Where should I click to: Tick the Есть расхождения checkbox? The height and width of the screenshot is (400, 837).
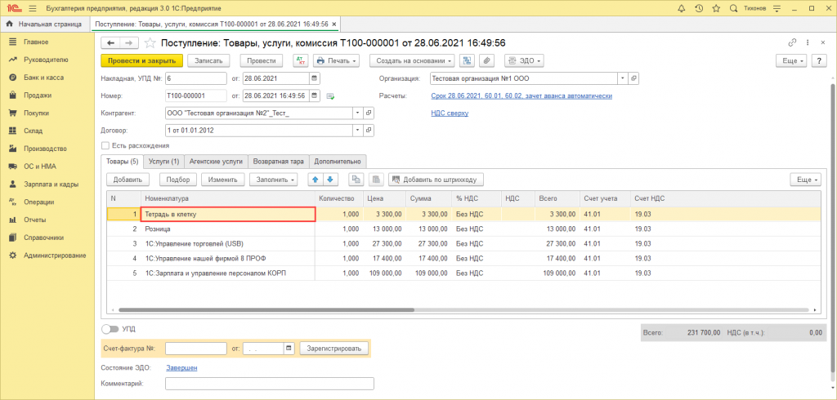105,145
